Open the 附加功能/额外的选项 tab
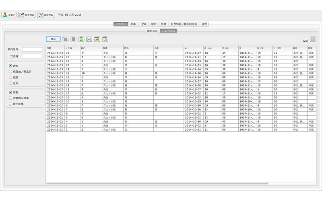 pyautogui.click(x=184, y=24)
